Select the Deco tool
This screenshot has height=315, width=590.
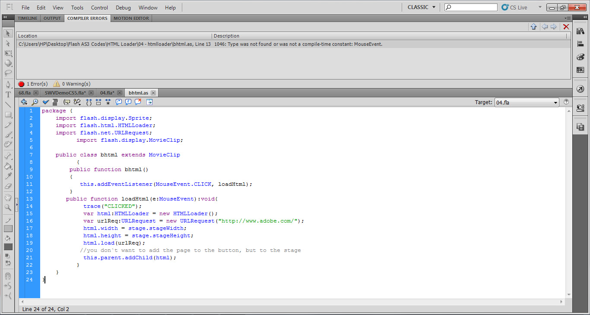pos(8,144)
